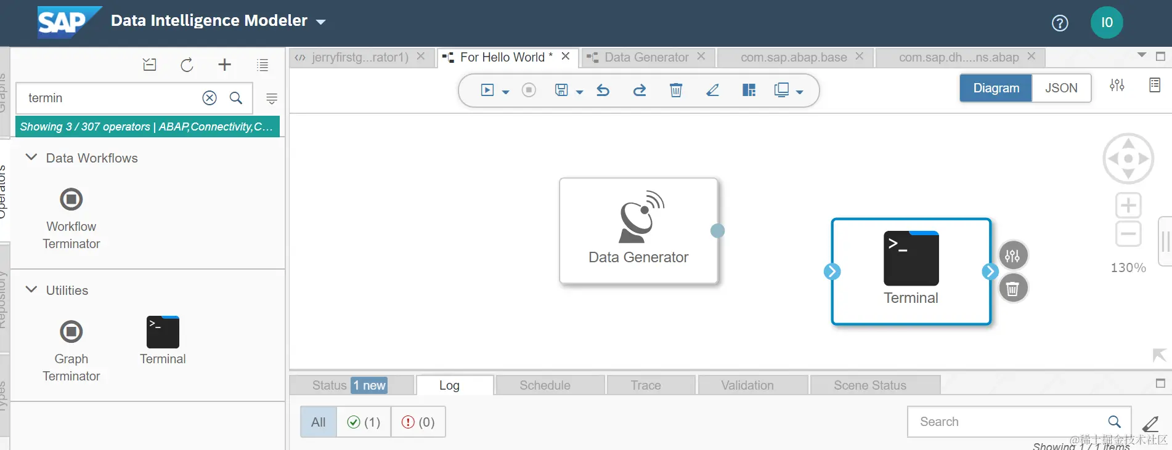Delete selection with toolbar trash icon
Screen dimensions: 1172x450
coord(676,90)
